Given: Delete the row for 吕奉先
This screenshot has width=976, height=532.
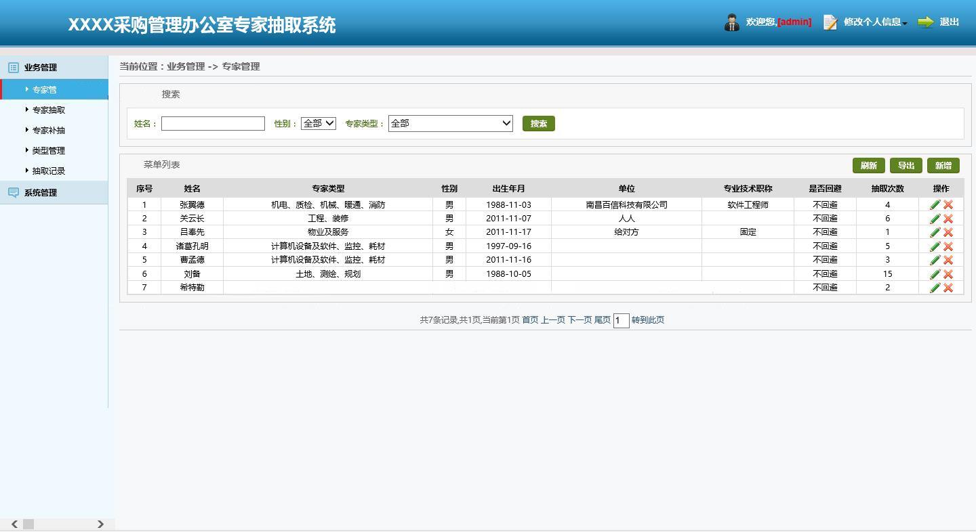Looking at the screenshot, I should click(x=948, y=232).
